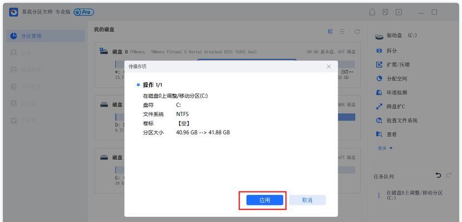Click the 磁盘 0 Windows disk icon
This screenshot has width=462, height=222.
coord(104,51)
